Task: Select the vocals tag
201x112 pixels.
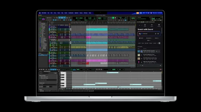Action: tap(155, 43)
